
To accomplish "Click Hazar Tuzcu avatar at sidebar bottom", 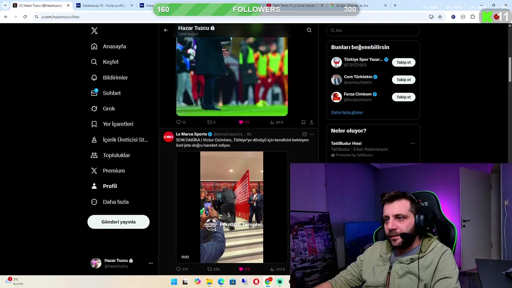I will pos(96,263).
